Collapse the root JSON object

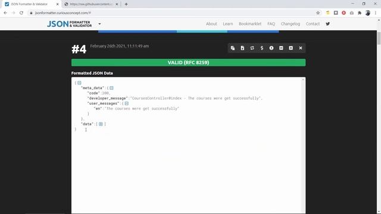point(79,83)
